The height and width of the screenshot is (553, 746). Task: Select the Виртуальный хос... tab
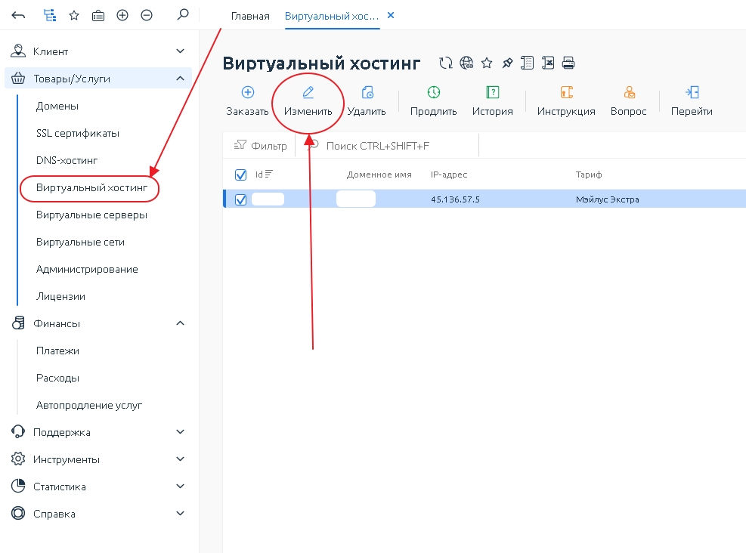tap(332, 16)
